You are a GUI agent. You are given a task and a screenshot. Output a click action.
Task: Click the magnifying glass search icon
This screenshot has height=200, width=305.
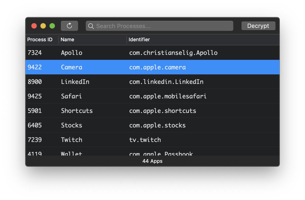91,26
